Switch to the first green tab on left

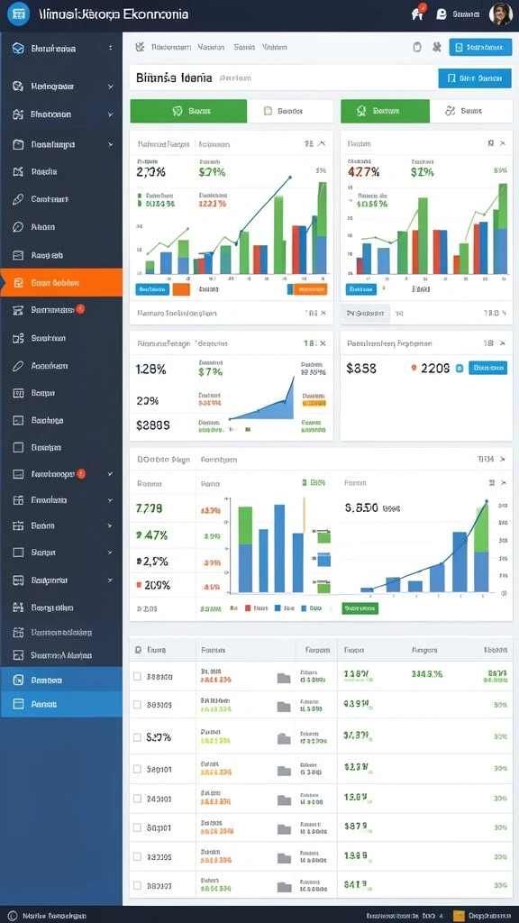coord(188,111)
